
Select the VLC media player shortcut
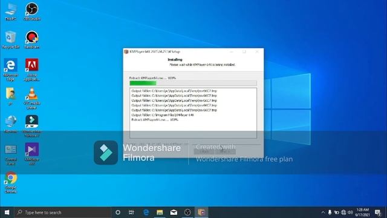click(32, 99)
